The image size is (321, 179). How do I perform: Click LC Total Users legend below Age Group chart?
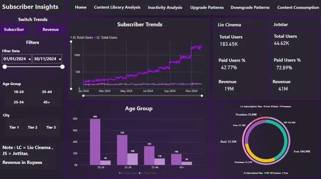(128, 173)
